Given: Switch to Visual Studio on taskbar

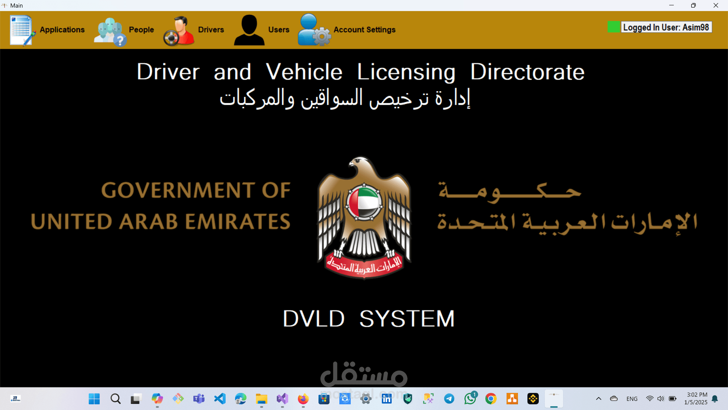Looking at the screenshot, I should 282,399.
